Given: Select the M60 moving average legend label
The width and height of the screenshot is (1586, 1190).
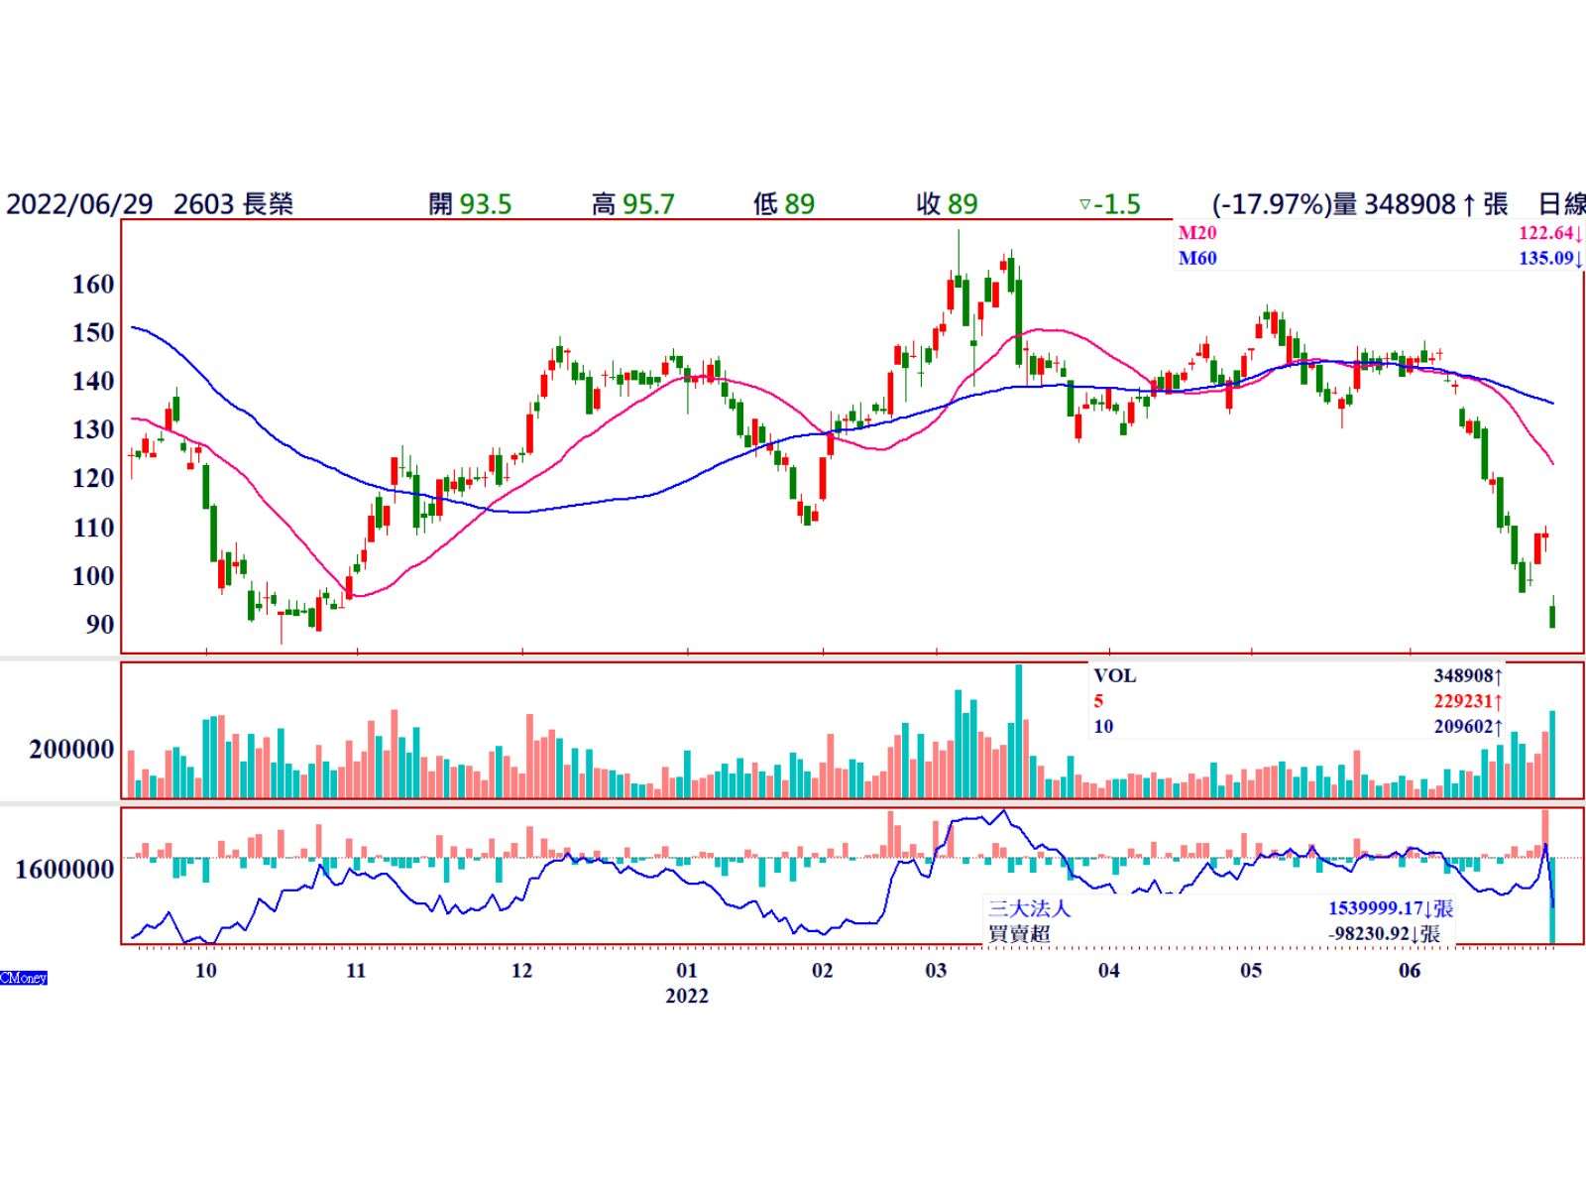Looking at the screenshot, I should tap(1196, 259).
